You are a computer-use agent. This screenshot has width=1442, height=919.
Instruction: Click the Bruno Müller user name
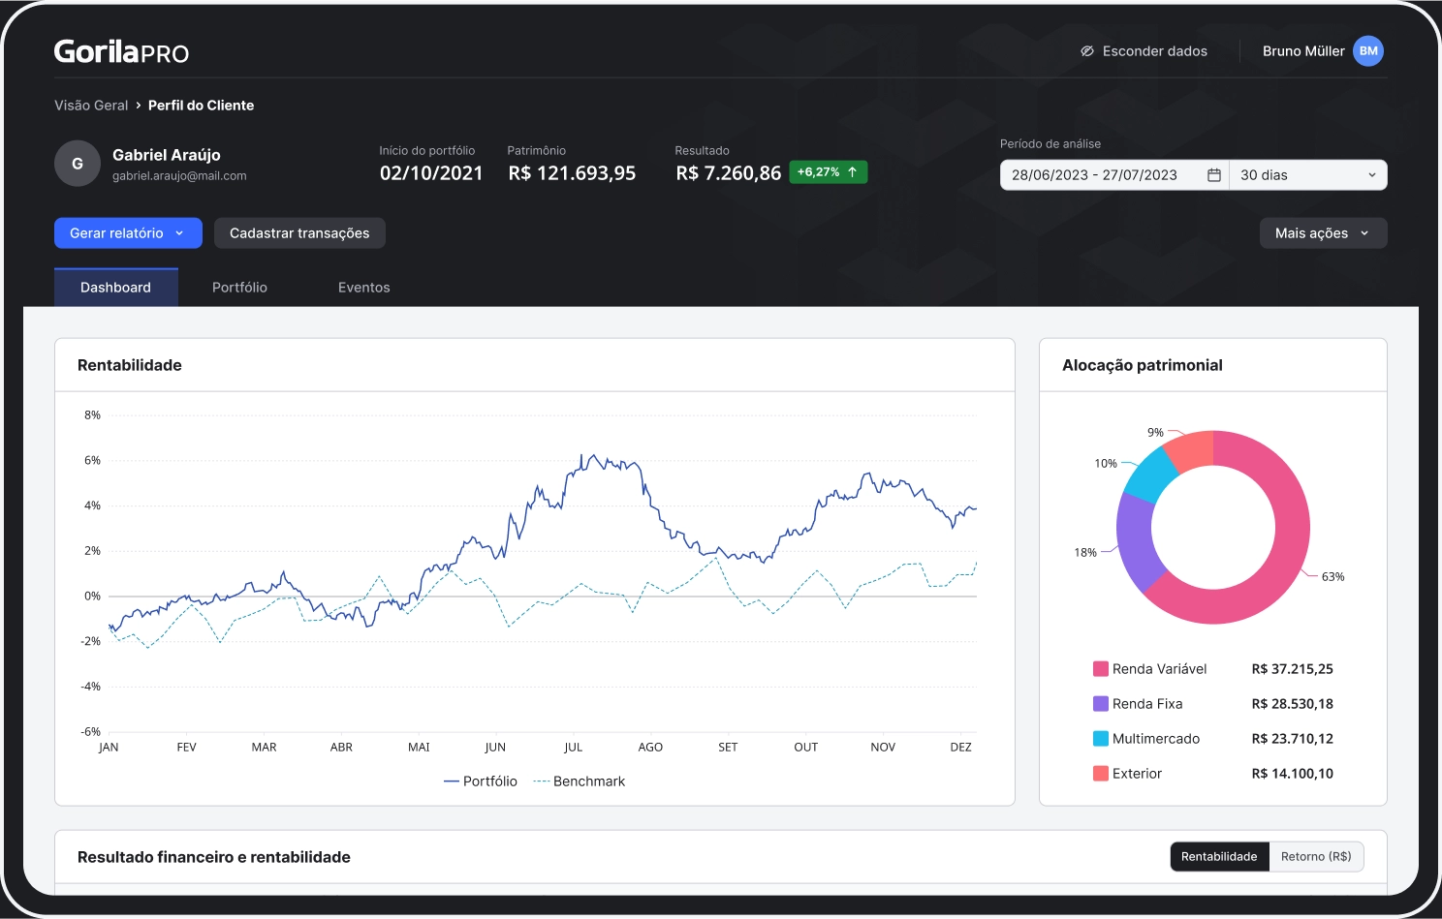pyautogui.click(x=1303, y=51)
